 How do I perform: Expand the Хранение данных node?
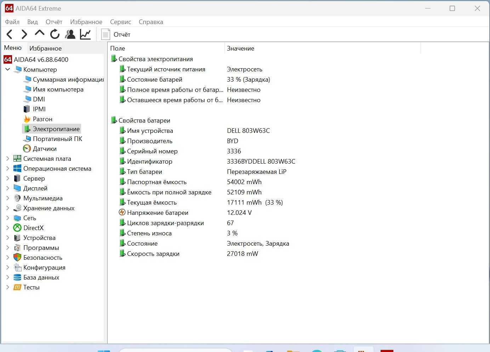tap(7, 208)
